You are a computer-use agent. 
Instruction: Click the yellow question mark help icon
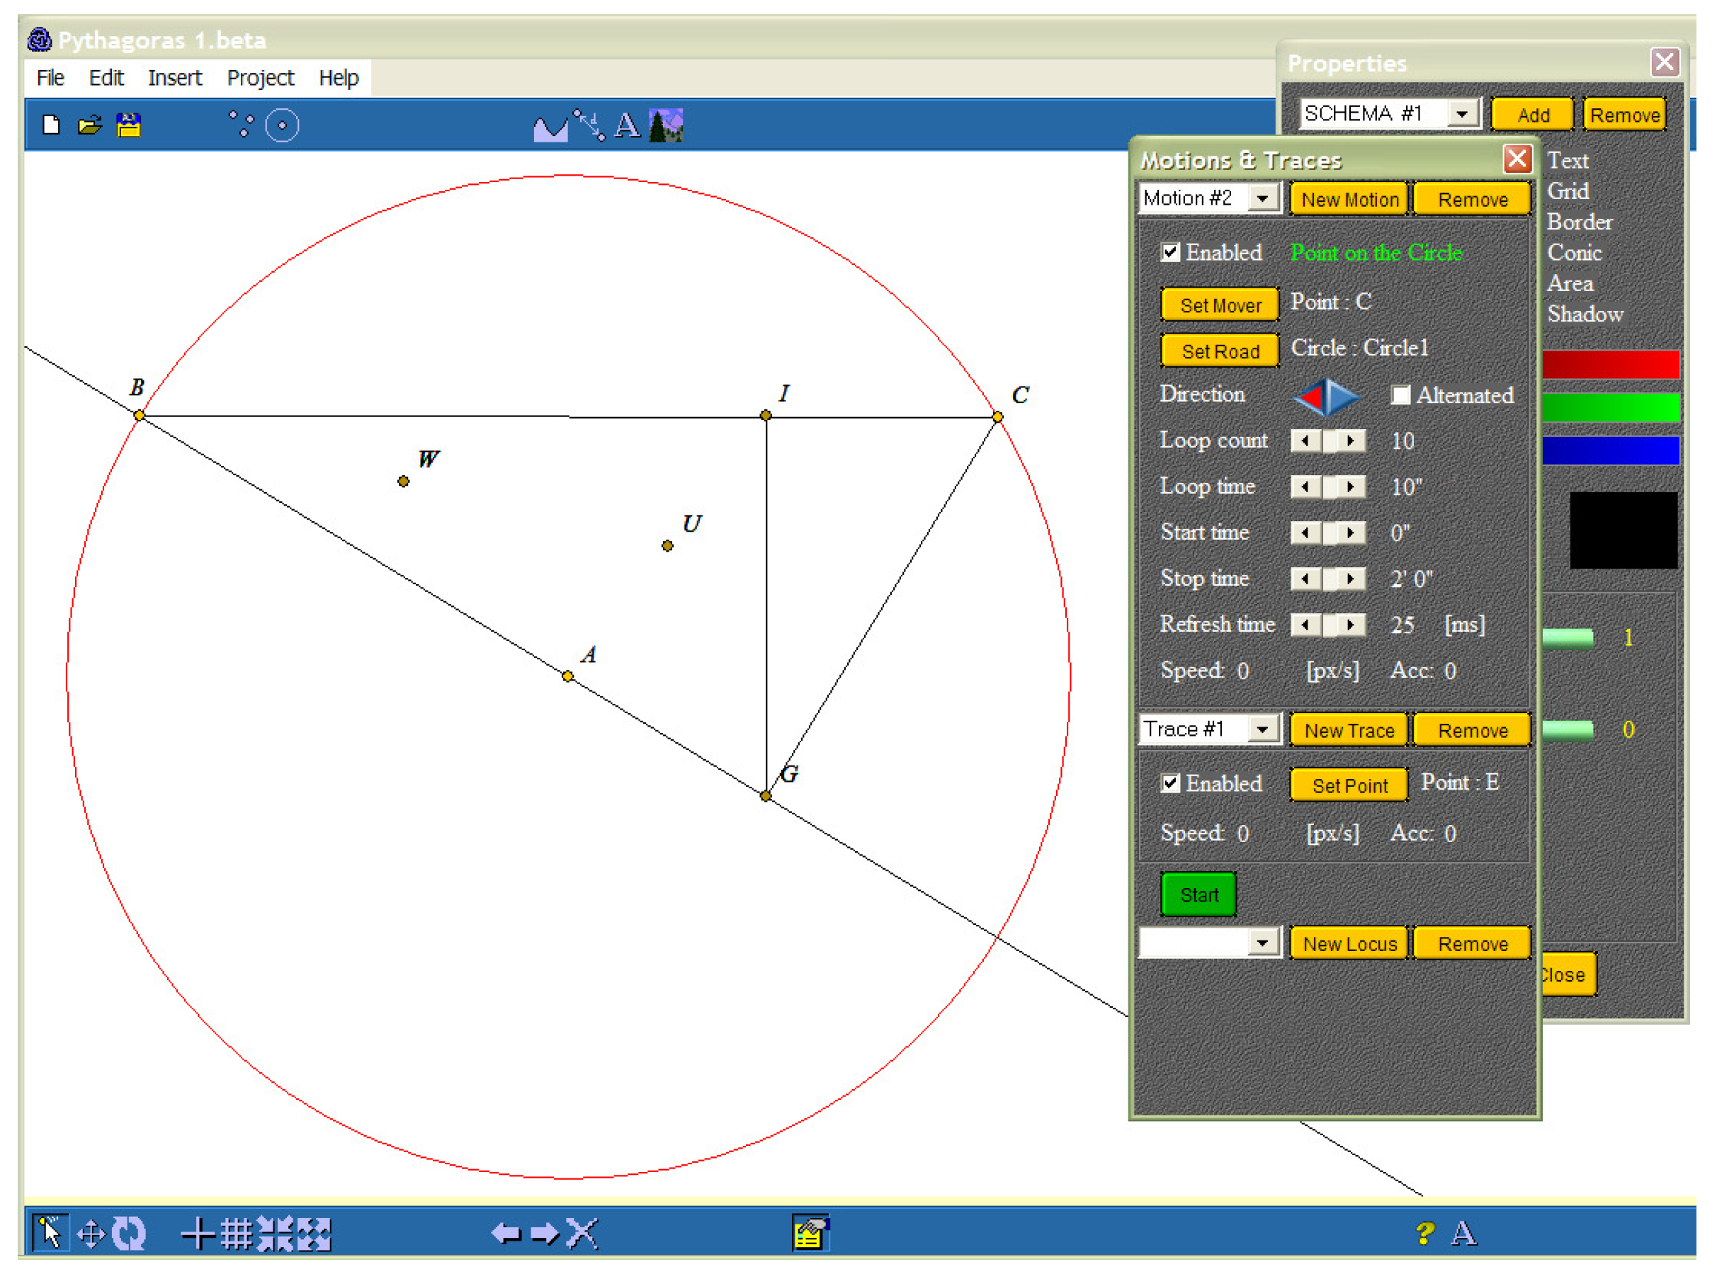coord(1424,1233)
